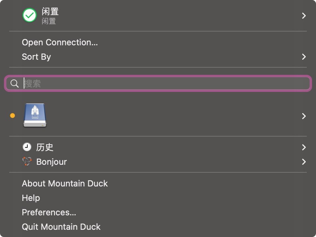The width and height of the screenshot is (316, 237).
Task: Expand the 历史 submenu arrow
Action: 303,147
